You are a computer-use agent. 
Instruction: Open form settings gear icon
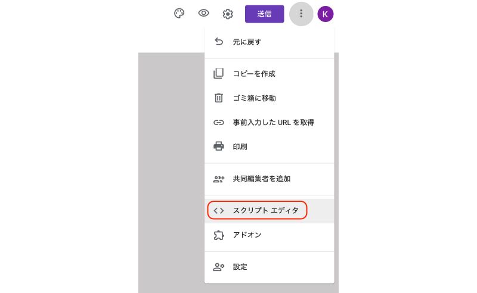[228, 14]
